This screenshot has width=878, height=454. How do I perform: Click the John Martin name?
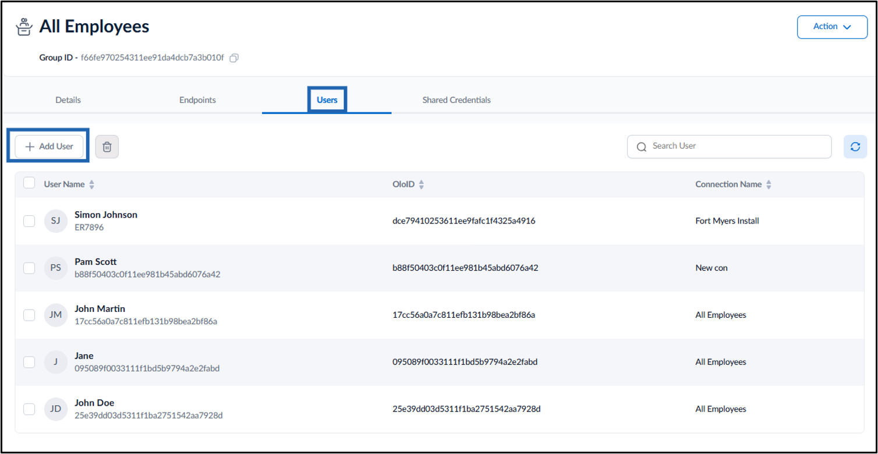pyautogui.click(x=100, y=309)
